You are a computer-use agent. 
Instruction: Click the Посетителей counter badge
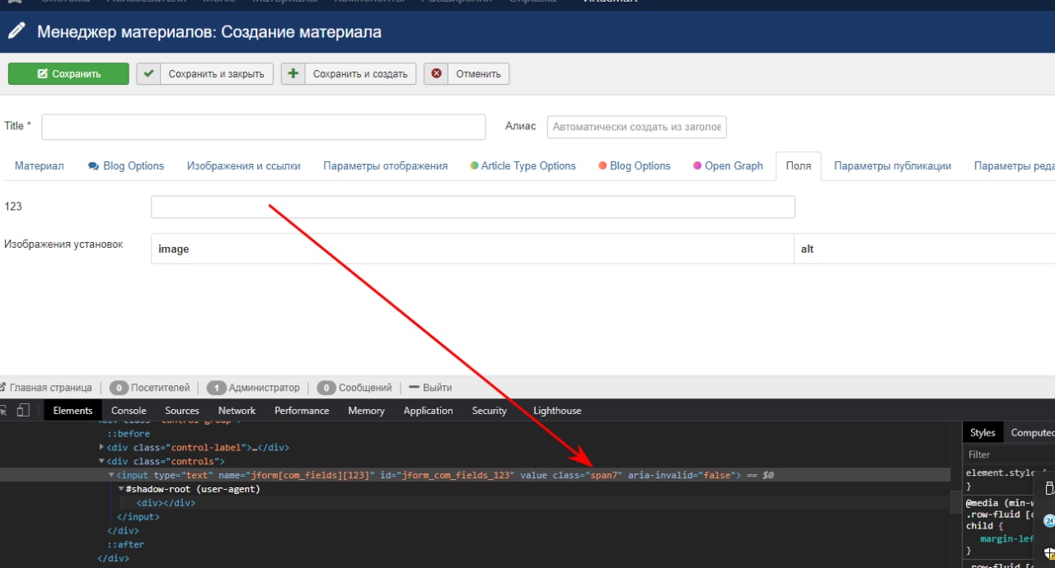pos(119,388)
